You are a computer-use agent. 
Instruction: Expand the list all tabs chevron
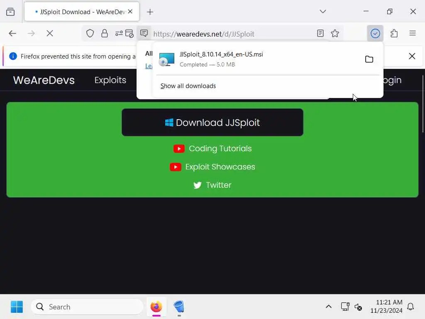pos(322,11)
